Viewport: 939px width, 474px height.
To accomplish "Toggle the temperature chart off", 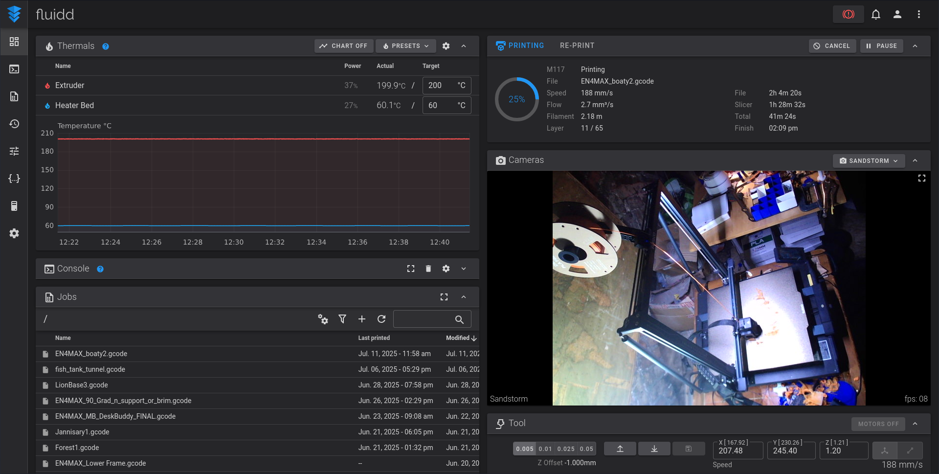I will point(344,46).
